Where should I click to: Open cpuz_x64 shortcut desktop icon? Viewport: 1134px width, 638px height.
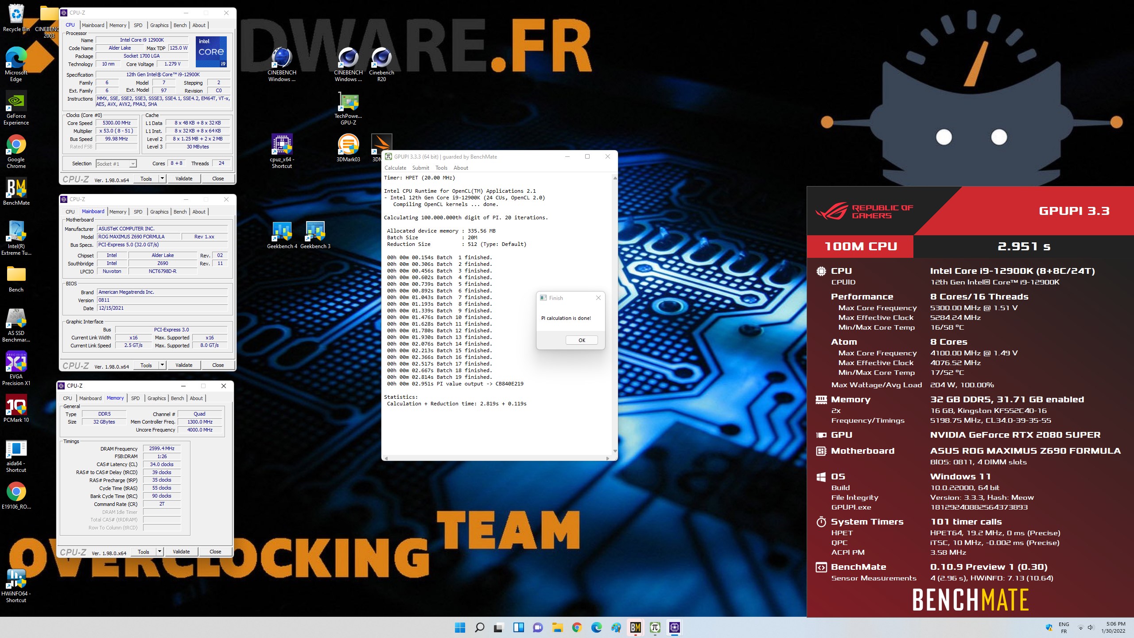click(x=282, y=151)
